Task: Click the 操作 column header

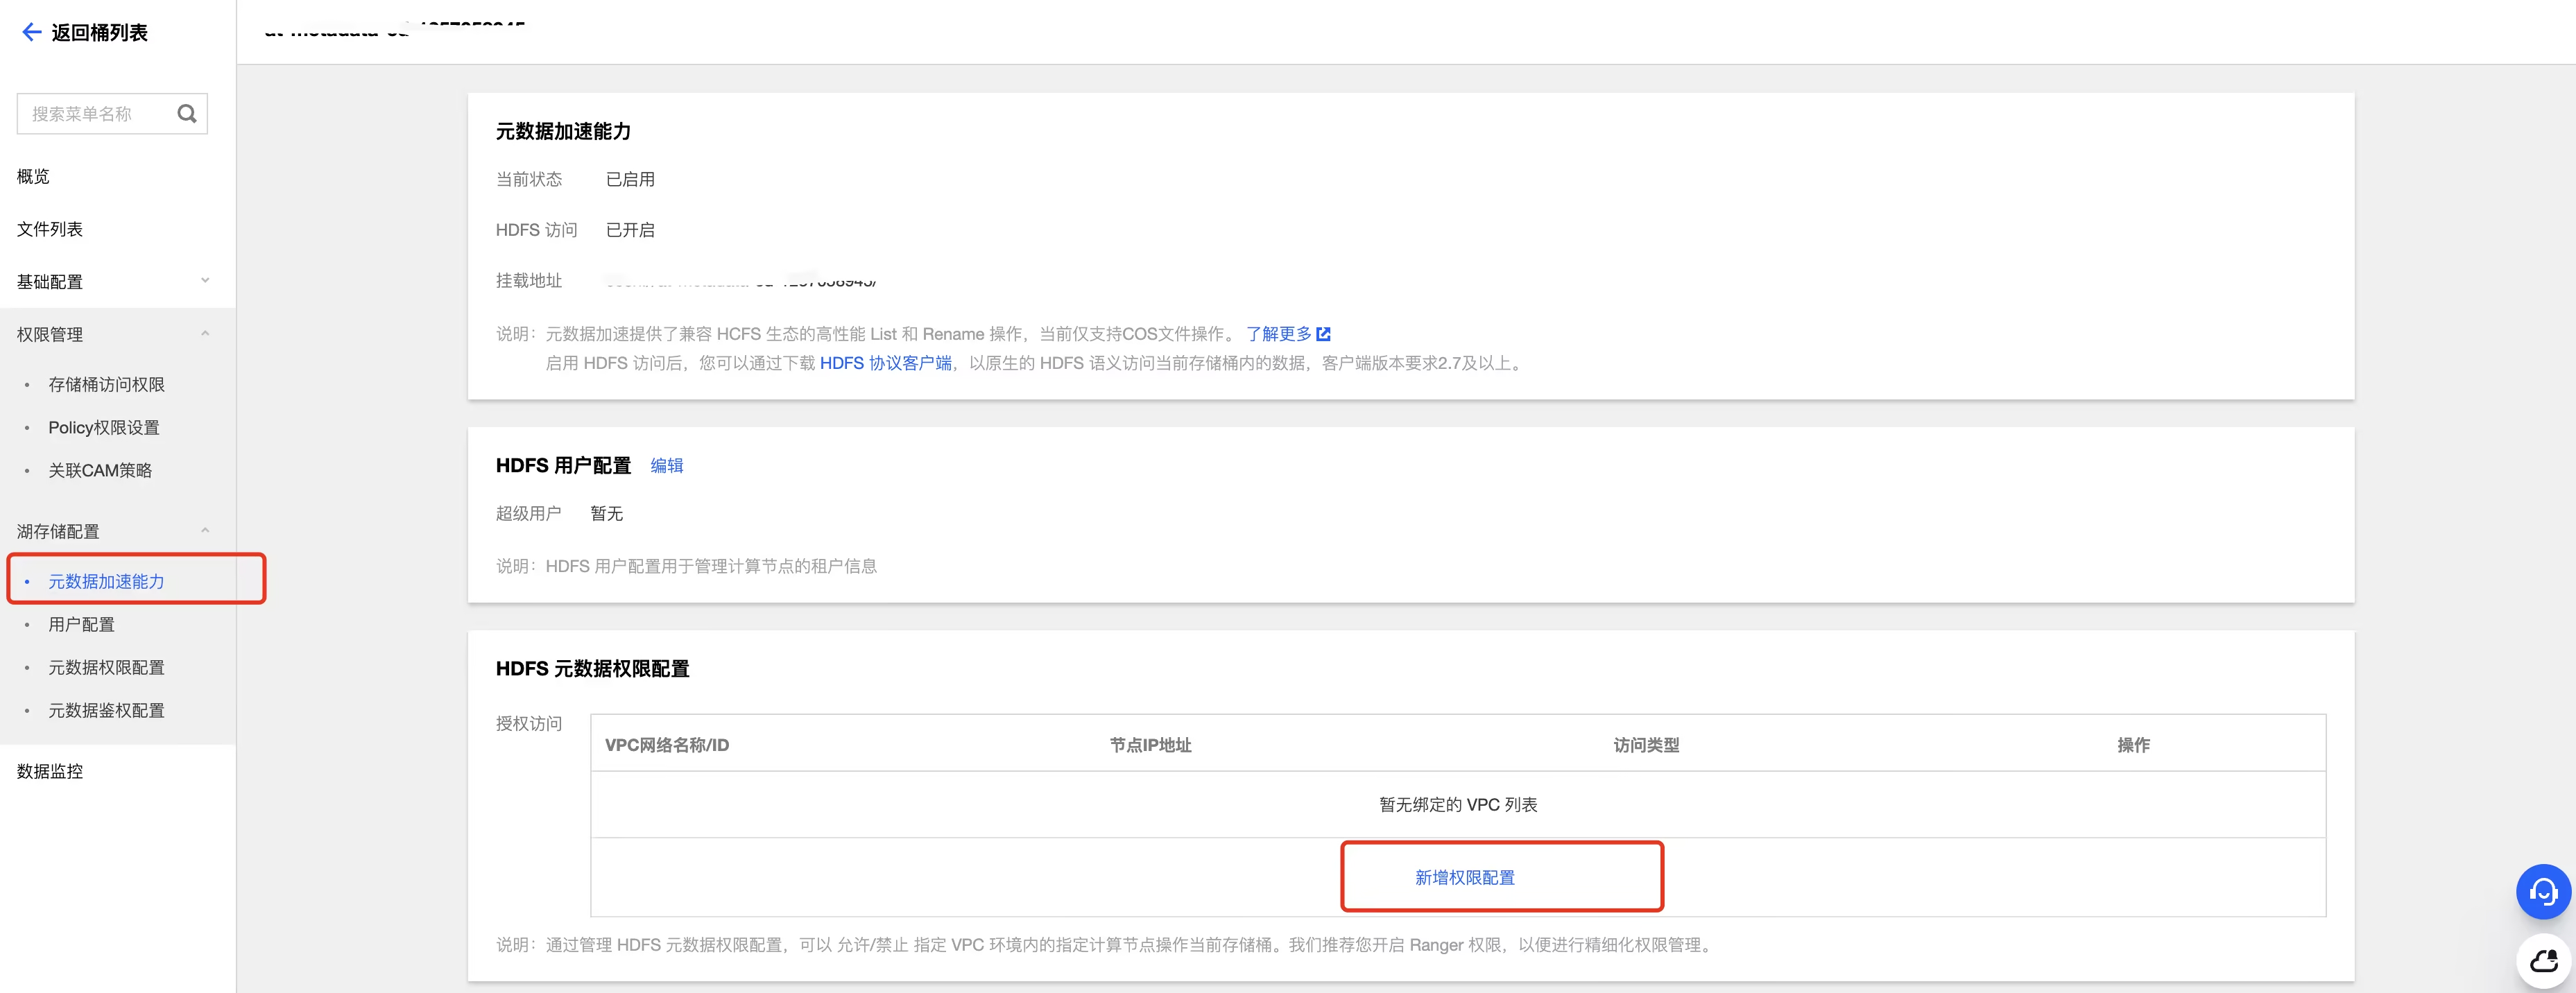Action: [2134, 745]
